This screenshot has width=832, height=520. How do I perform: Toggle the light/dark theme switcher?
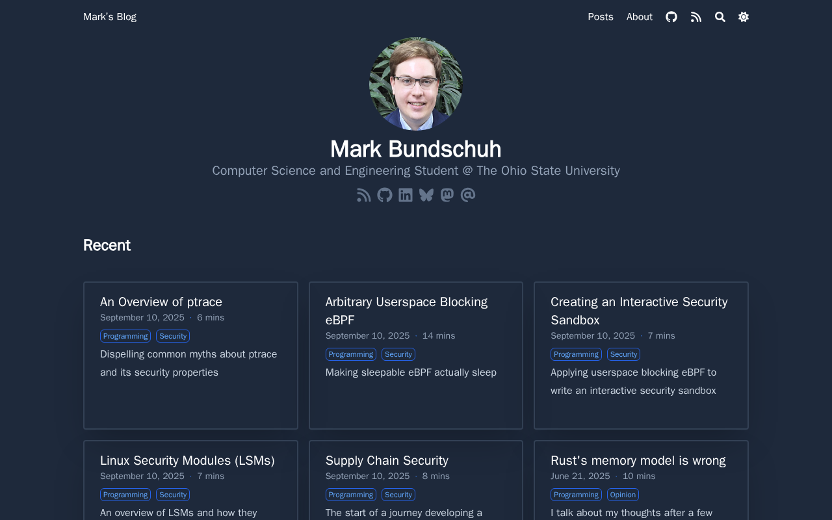(x=744, y=17)
